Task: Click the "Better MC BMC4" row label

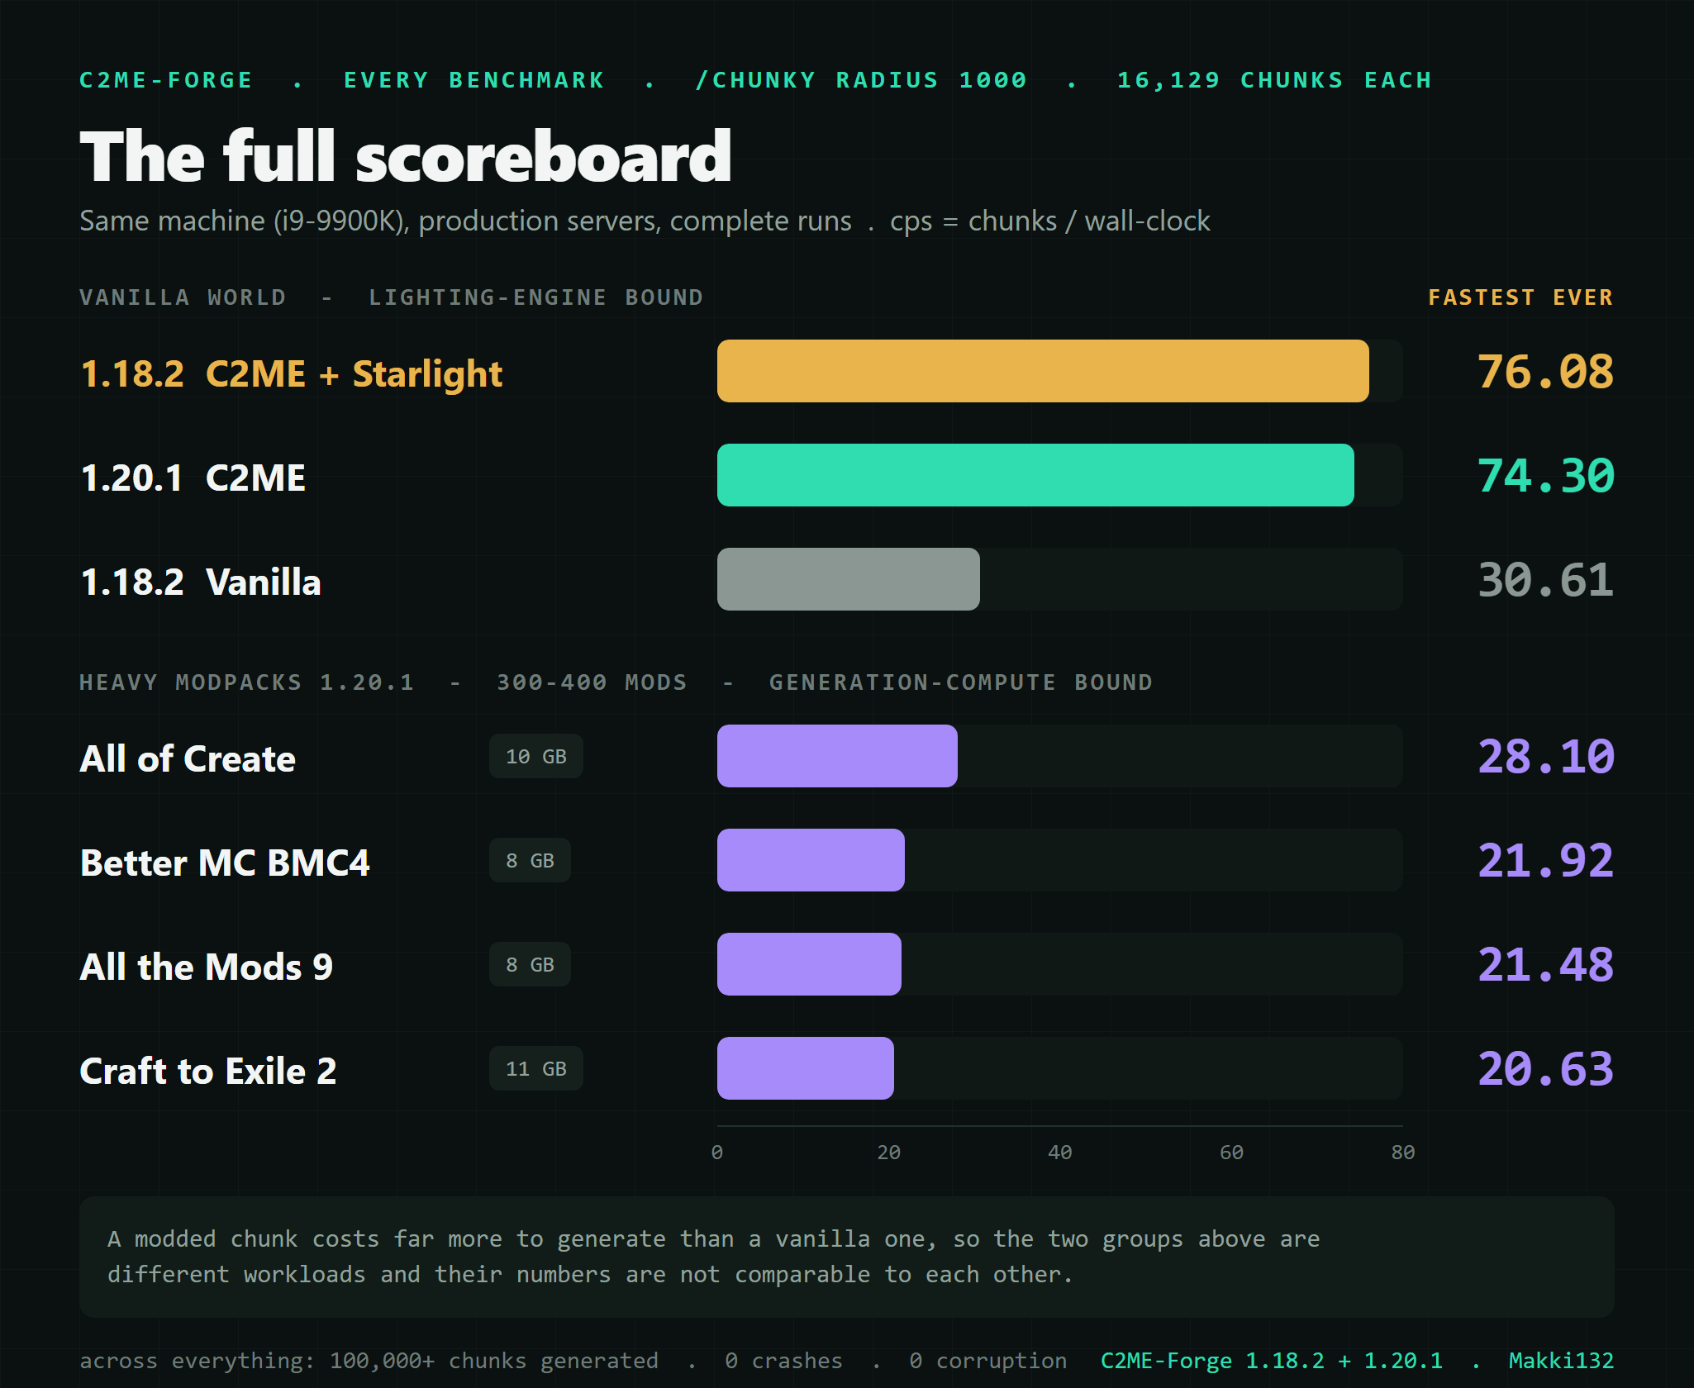Action: 225,863
